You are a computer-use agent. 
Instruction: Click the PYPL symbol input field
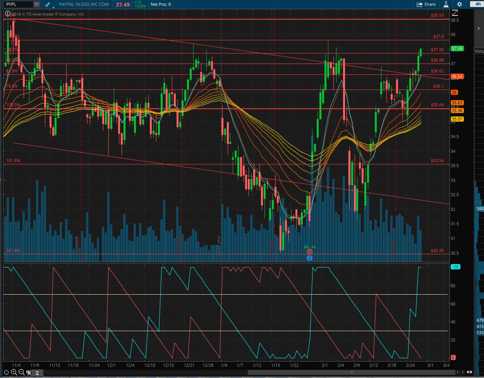coord(18,4)
